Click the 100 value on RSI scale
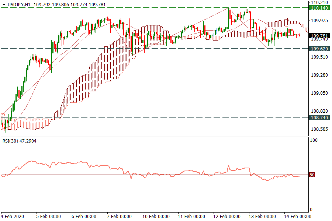The width and height of the screenshot is (332, 221). 314,141
